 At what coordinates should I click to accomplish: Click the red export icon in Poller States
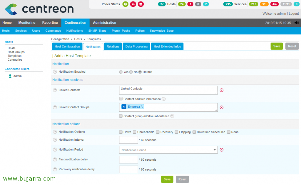pos(133,4)
